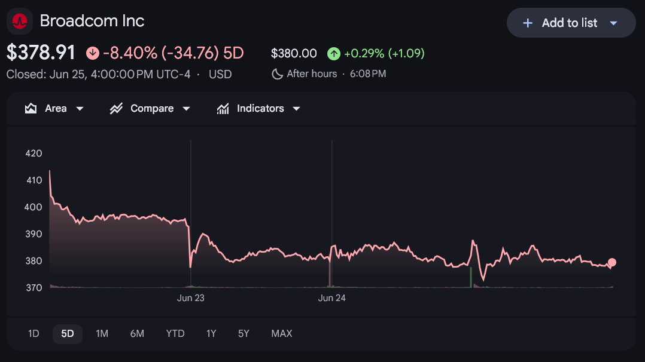Click the Area label
645x362 pixels.
pyautogui.click(x=56, y=109)
